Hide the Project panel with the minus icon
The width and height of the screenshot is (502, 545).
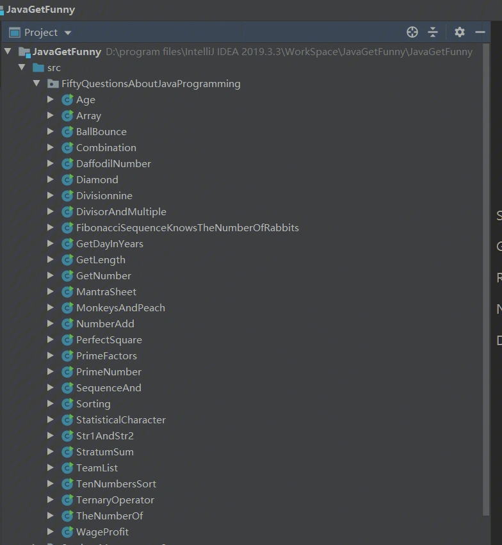[480, 32]
